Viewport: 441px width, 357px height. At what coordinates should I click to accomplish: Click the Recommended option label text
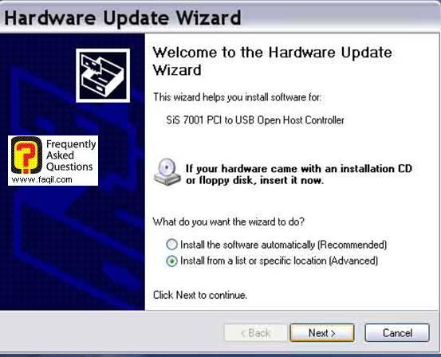284,245
